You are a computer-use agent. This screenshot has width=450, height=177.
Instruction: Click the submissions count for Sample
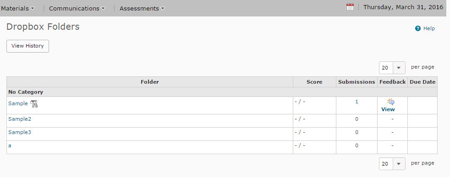(x=357, y=102)
